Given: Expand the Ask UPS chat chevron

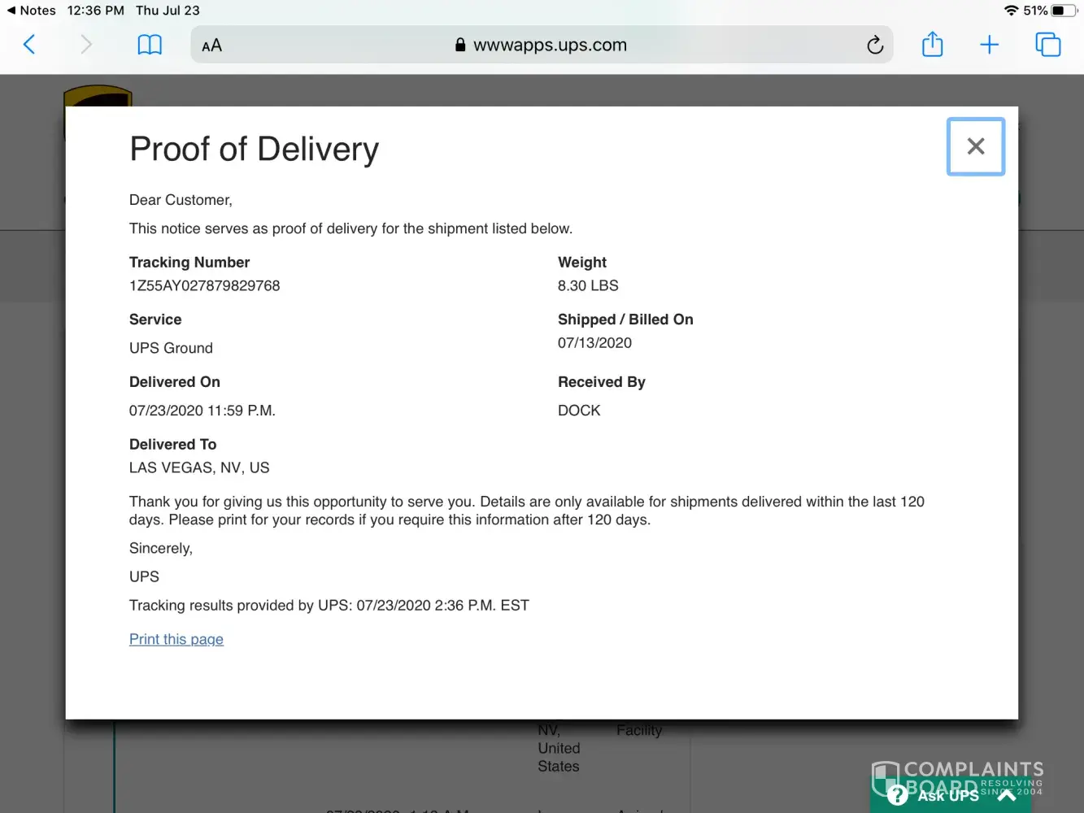Looking at the screenshot, I should pyautogui.click(x=1007, y=796).
